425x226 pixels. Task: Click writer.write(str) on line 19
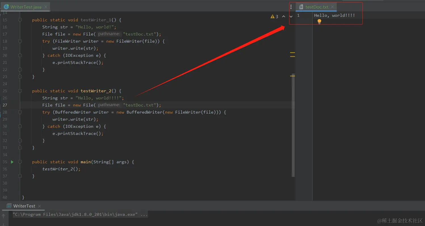(75, 48)
